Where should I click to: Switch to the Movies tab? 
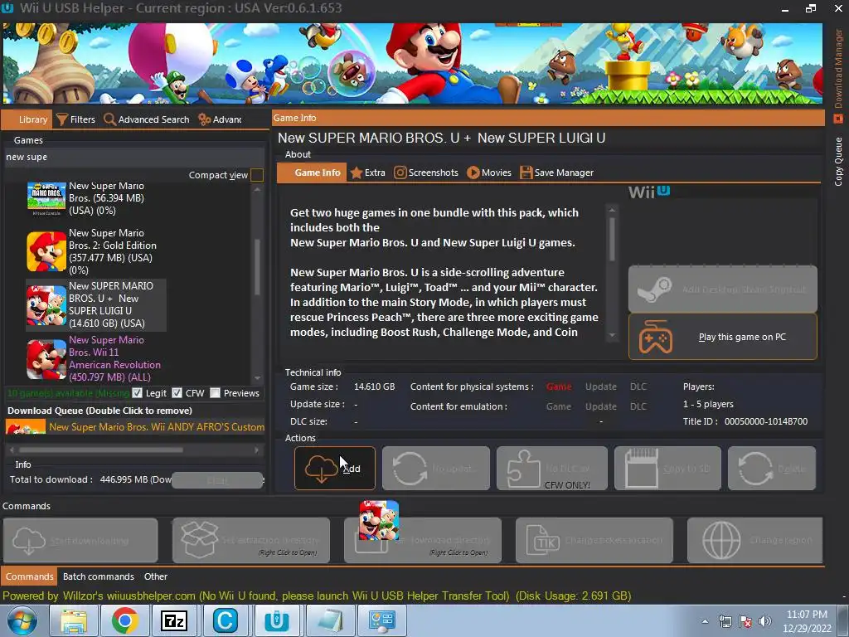489,173
